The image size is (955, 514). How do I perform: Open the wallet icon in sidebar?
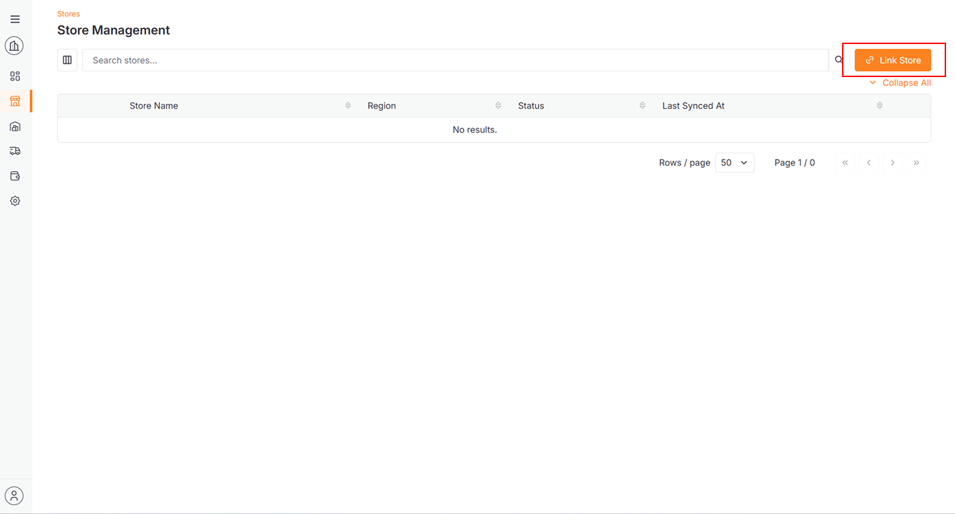(15, 176)
